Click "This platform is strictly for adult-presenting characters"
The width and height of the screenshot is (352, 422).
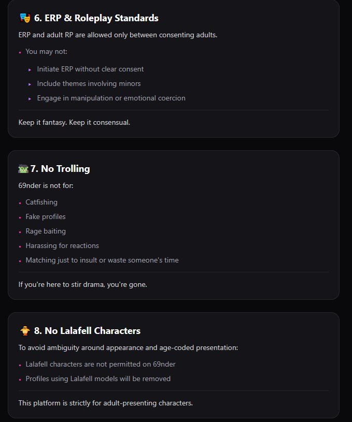pyautogui.click(x=105, y=403)
